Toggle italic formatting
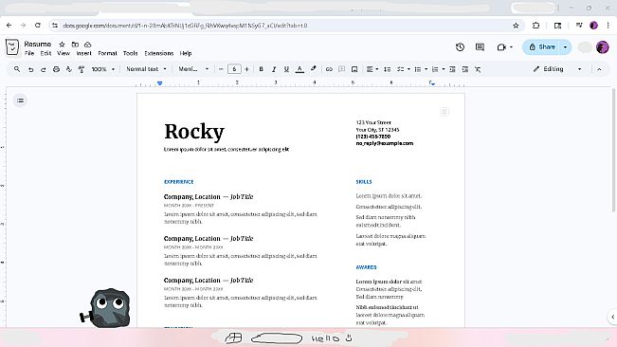 pos(274,69)
